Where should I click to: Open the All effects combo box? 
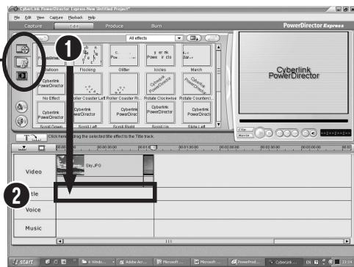(155, 38)
